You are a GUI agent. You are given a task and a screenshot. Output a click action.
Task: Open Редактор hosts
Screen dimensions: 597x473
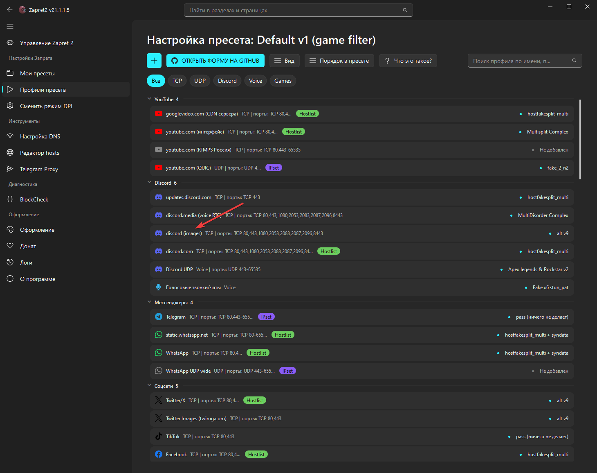(x=66, y=153)
